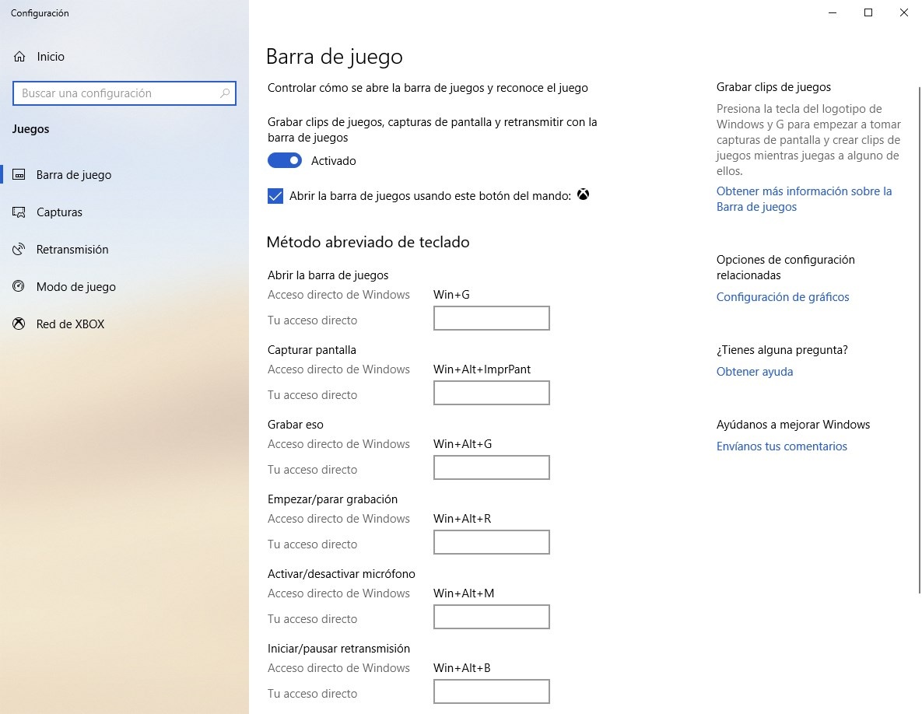Click the Win+Alt+M shortcut text
This screenshot has height=714, width=922.
[x=464, y=593]
